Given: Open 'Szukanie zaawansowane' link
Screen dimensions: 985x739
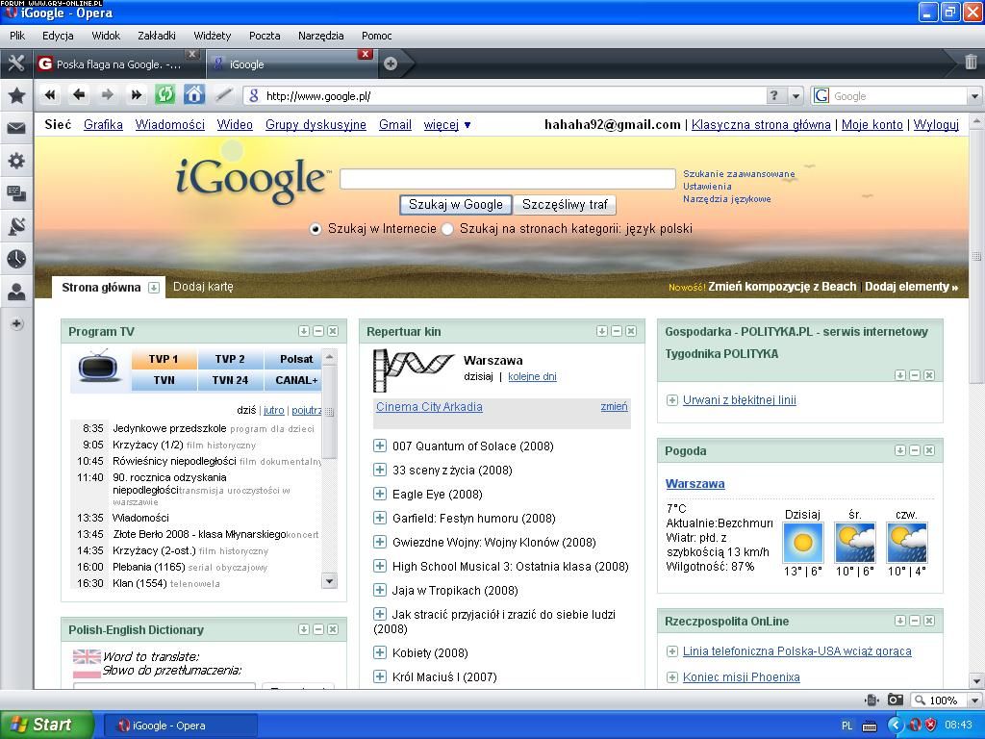Looking at the screenshot, I should point(739,174).
